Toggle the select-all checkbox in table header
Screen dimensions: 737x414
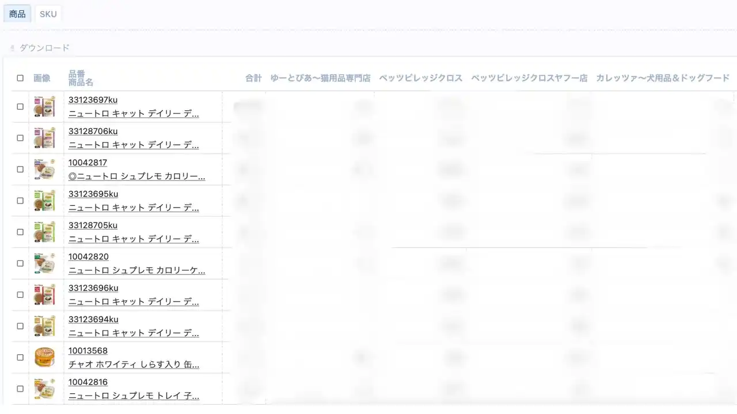(20, 78)
